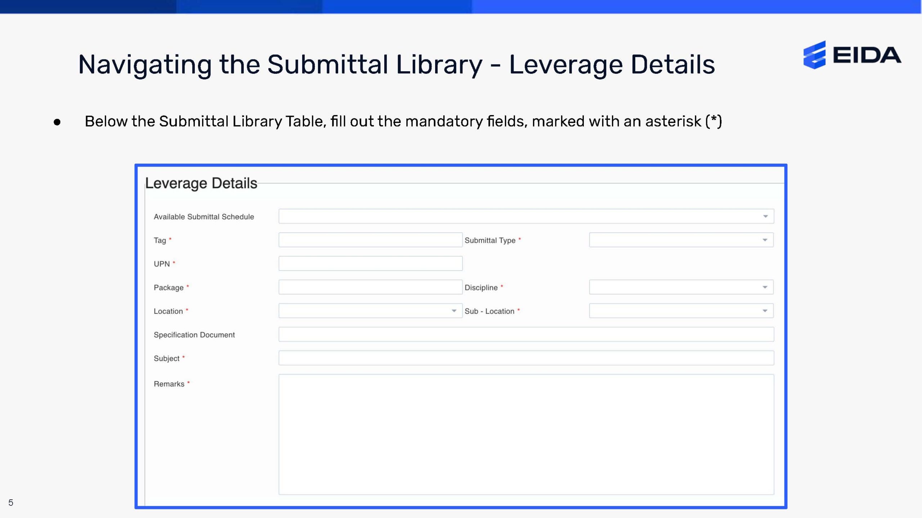
Task: Click the Tag input field
Action: [x=370, y=240]
